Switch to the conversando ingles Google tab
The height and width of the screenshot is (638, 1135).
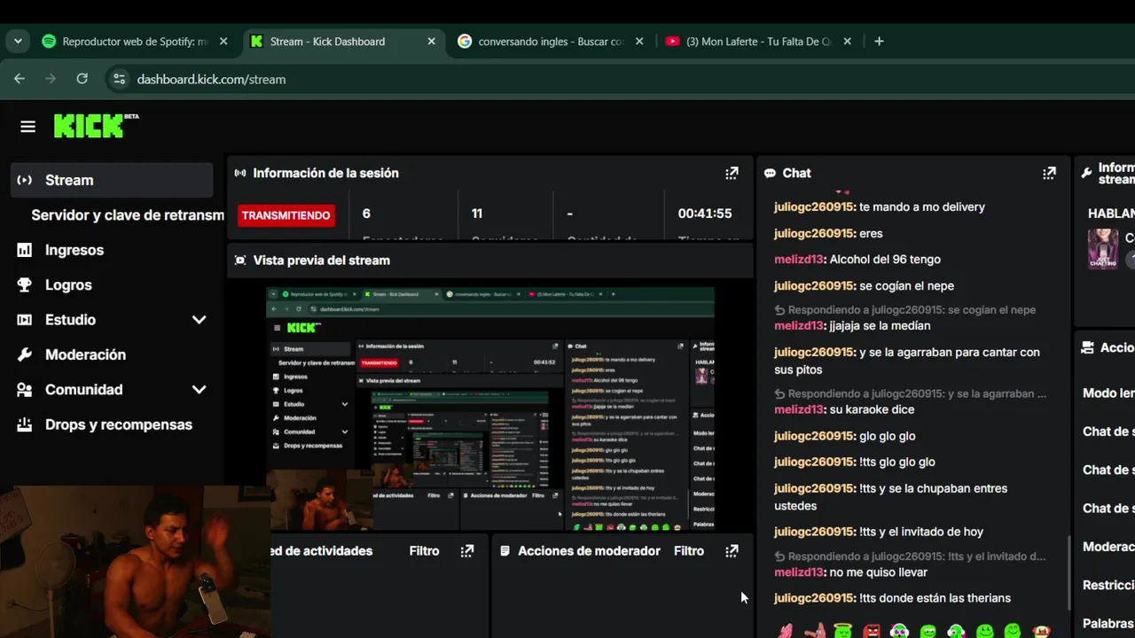[551, 41]
